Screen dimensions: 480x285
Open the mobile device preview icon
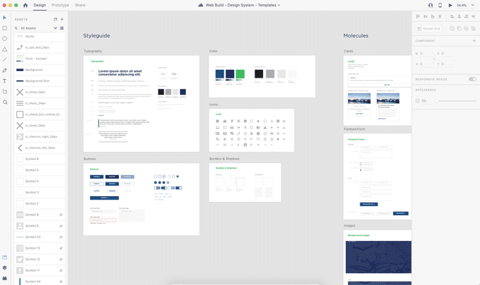(x=440, y=5)
